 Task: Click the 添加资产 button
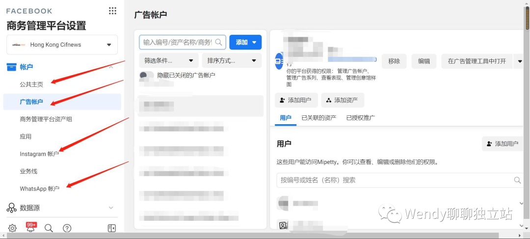pos(343,100)
